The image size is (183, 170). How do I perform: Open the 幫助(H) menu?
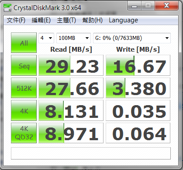[93, 20]
